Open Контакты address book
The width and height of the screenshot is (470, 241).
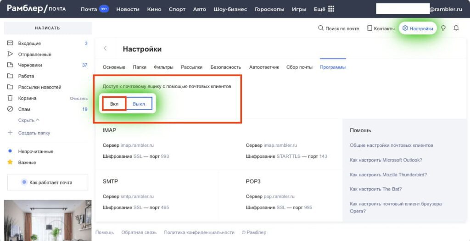(x=380, y=28)
